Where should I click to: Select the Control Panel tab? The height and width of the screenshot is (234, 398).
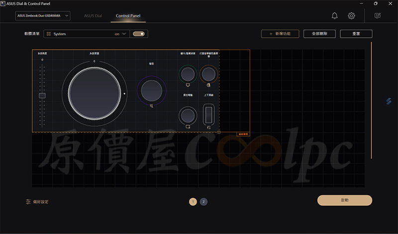[128, 16]
